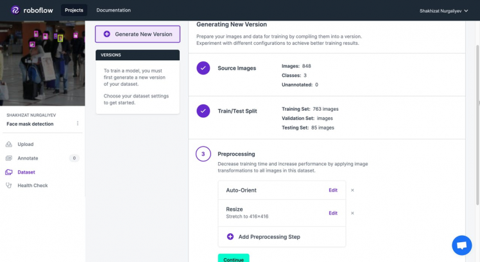Click the face mask dataset thumbnail

(42, 63)
